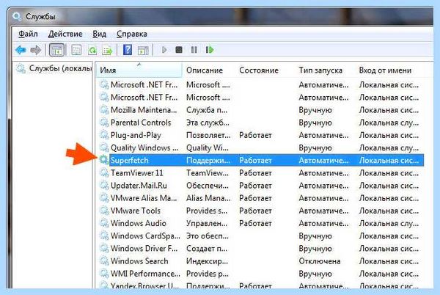
Task: Select the Updater.Mail.Ru service
Action: (139, 186)
